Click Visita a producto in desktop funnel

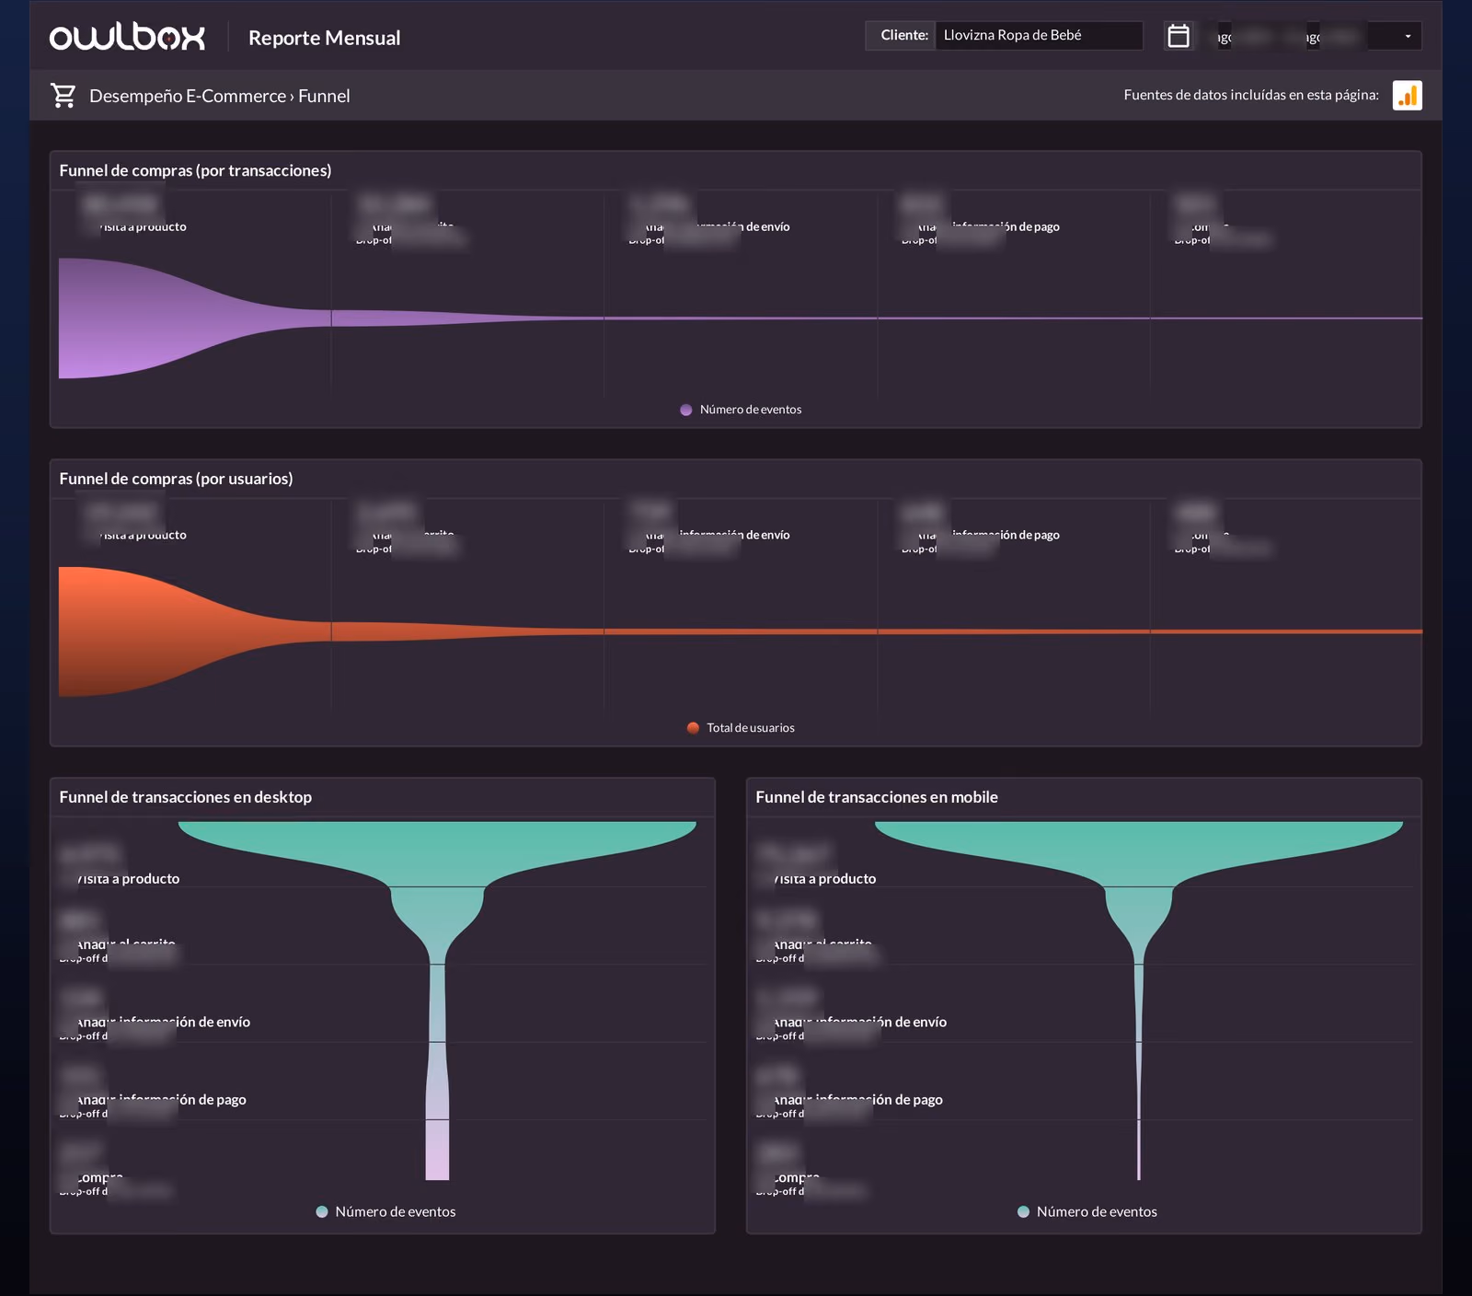[128, 879]
